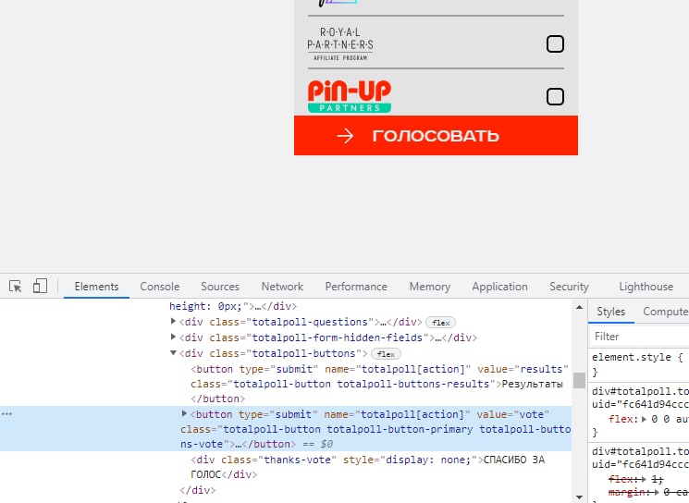Select the thanks-vote div node
Viewport: 689px width, 503px height.
click(x=368, y=467)
